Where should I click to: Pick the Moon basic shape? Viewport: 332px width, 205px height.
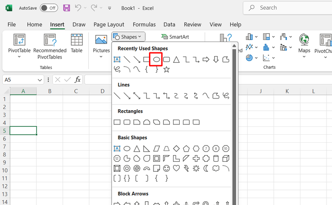coord(206,168)
